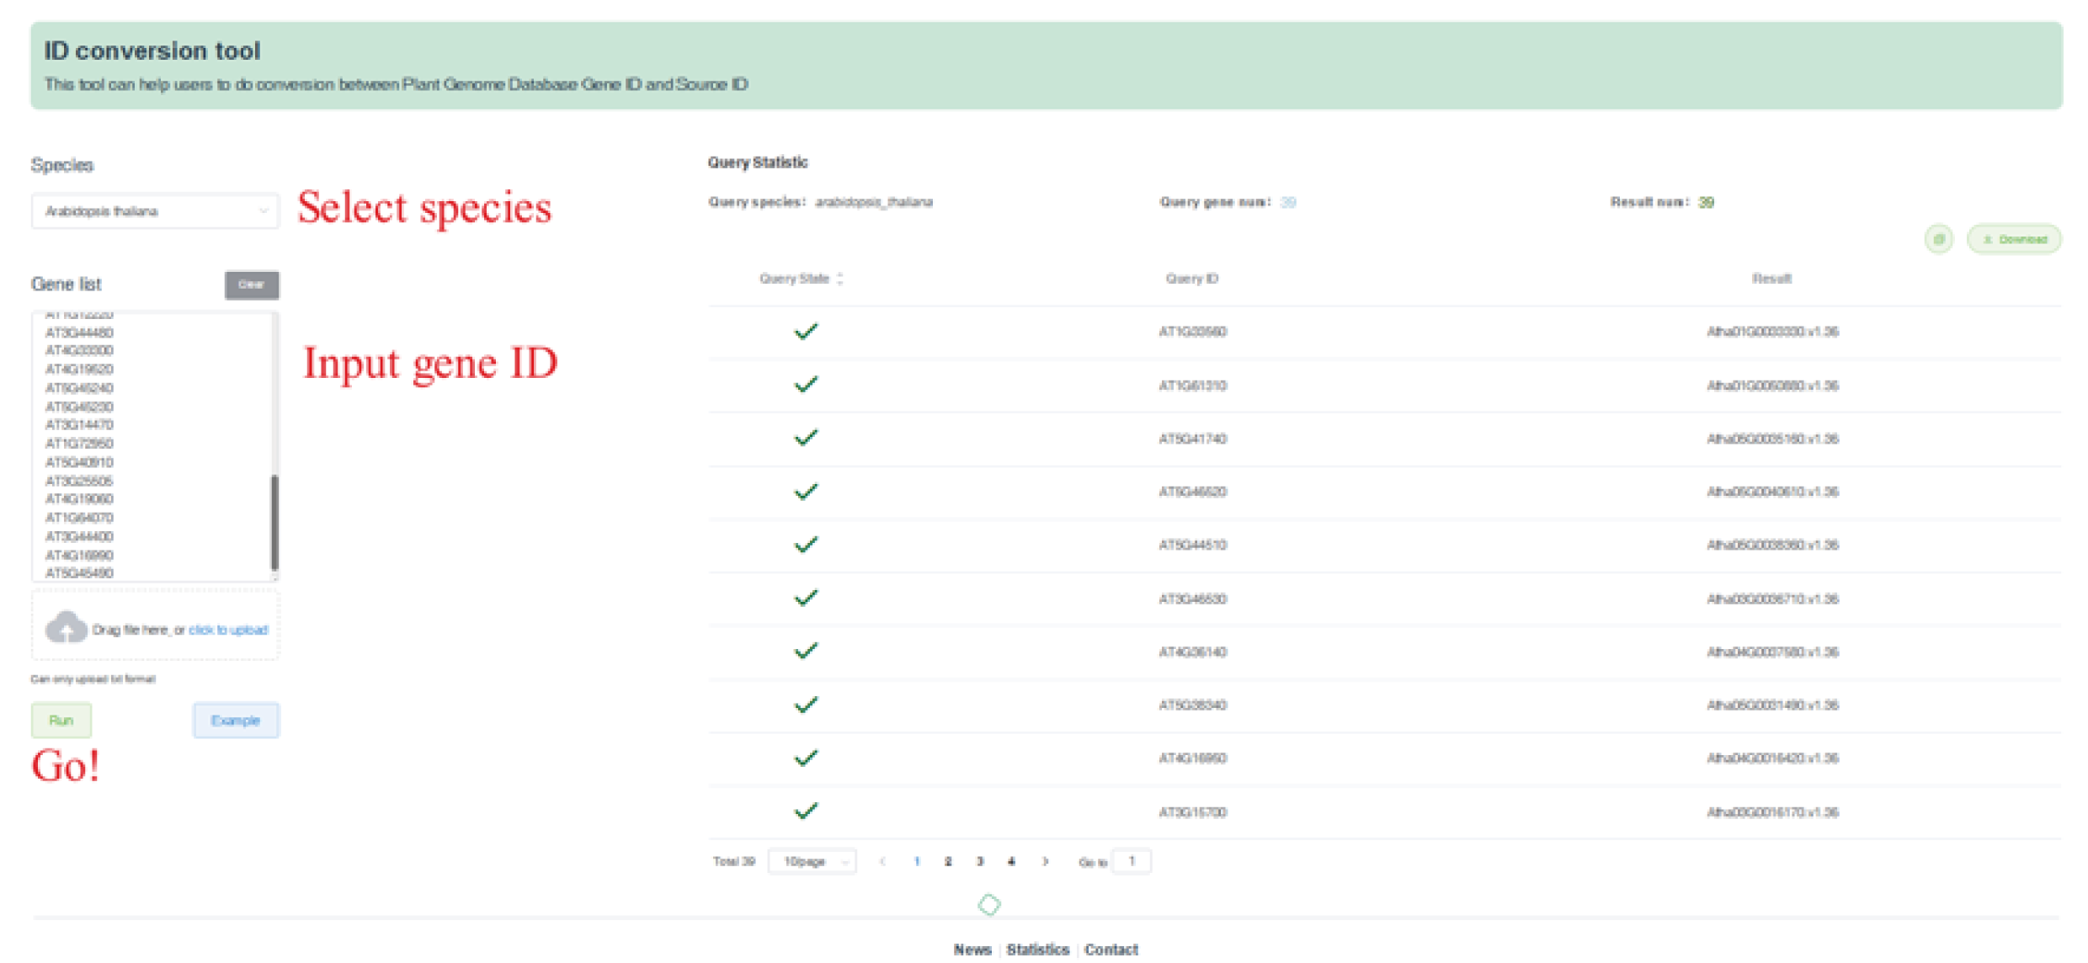2088x963 pixels.
Task: Click the Query State sort arrows
Action: click(840, 279)
